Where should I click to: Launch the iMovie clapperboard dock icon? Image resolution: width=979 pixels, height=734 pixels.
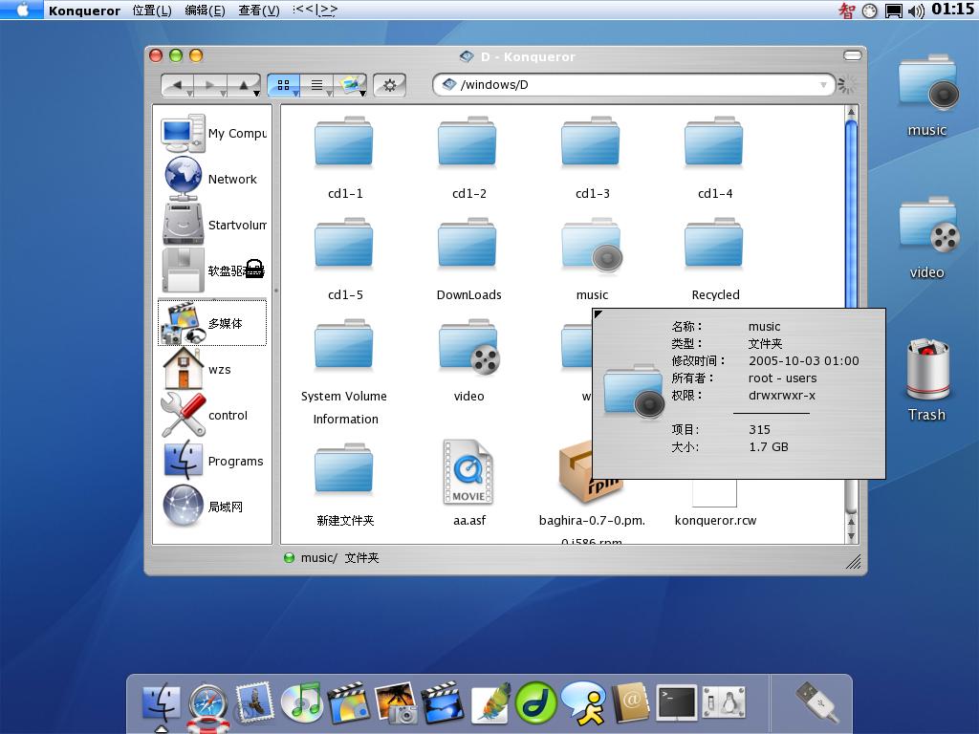tap(443, 702)
